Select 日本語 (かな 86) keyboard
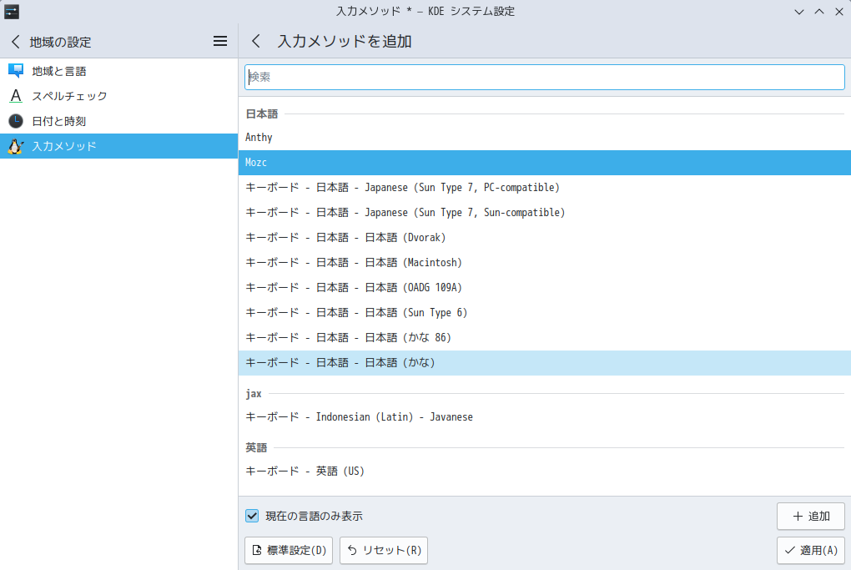The height and width of the screenshot is (570, 851). point(544,337)
